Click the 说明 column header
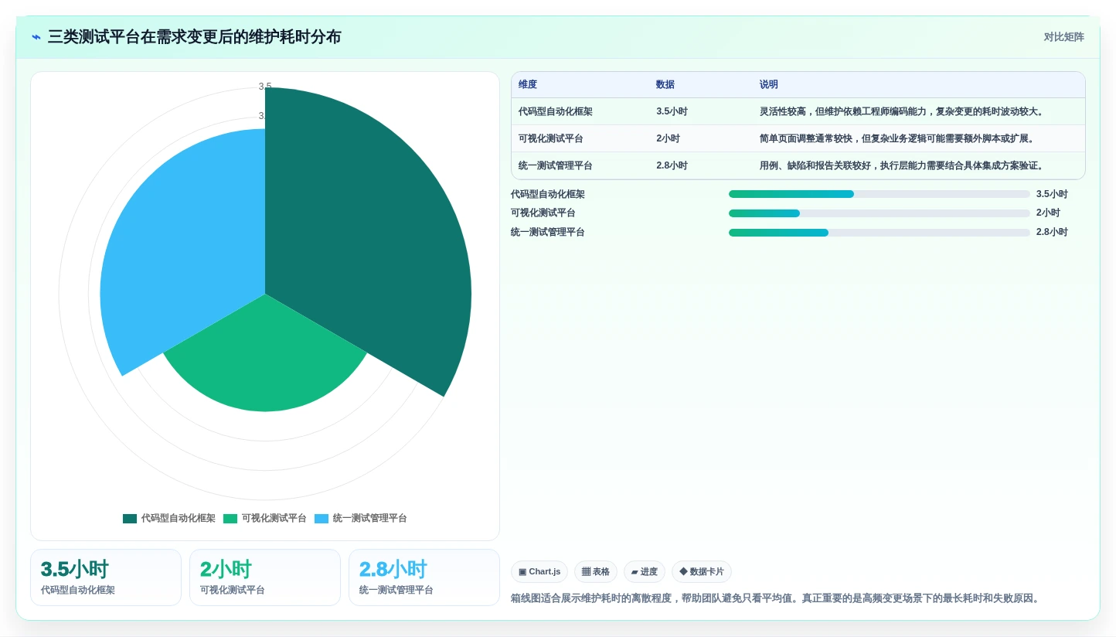1116x637 pixels. [769, 85]
